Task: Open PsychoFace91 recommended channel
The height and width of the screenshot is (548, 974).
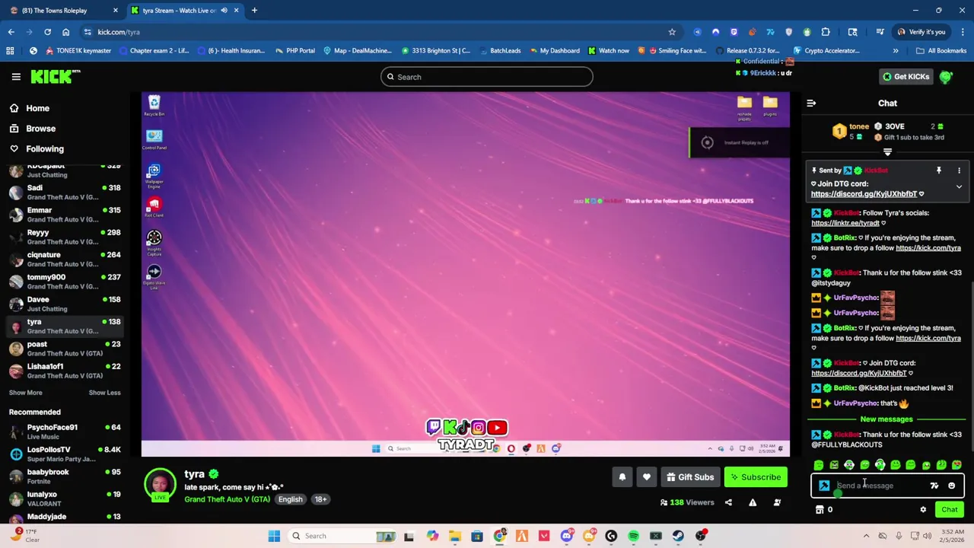Action: pos(65,432)
